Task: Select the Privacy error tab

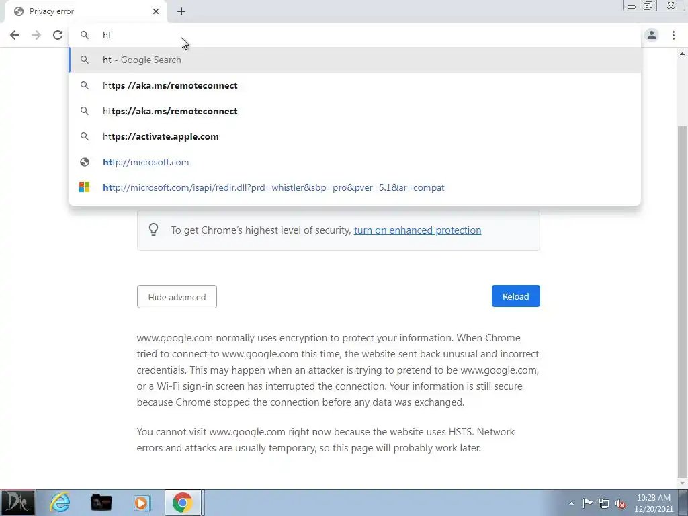Action: tap(85, 11)
